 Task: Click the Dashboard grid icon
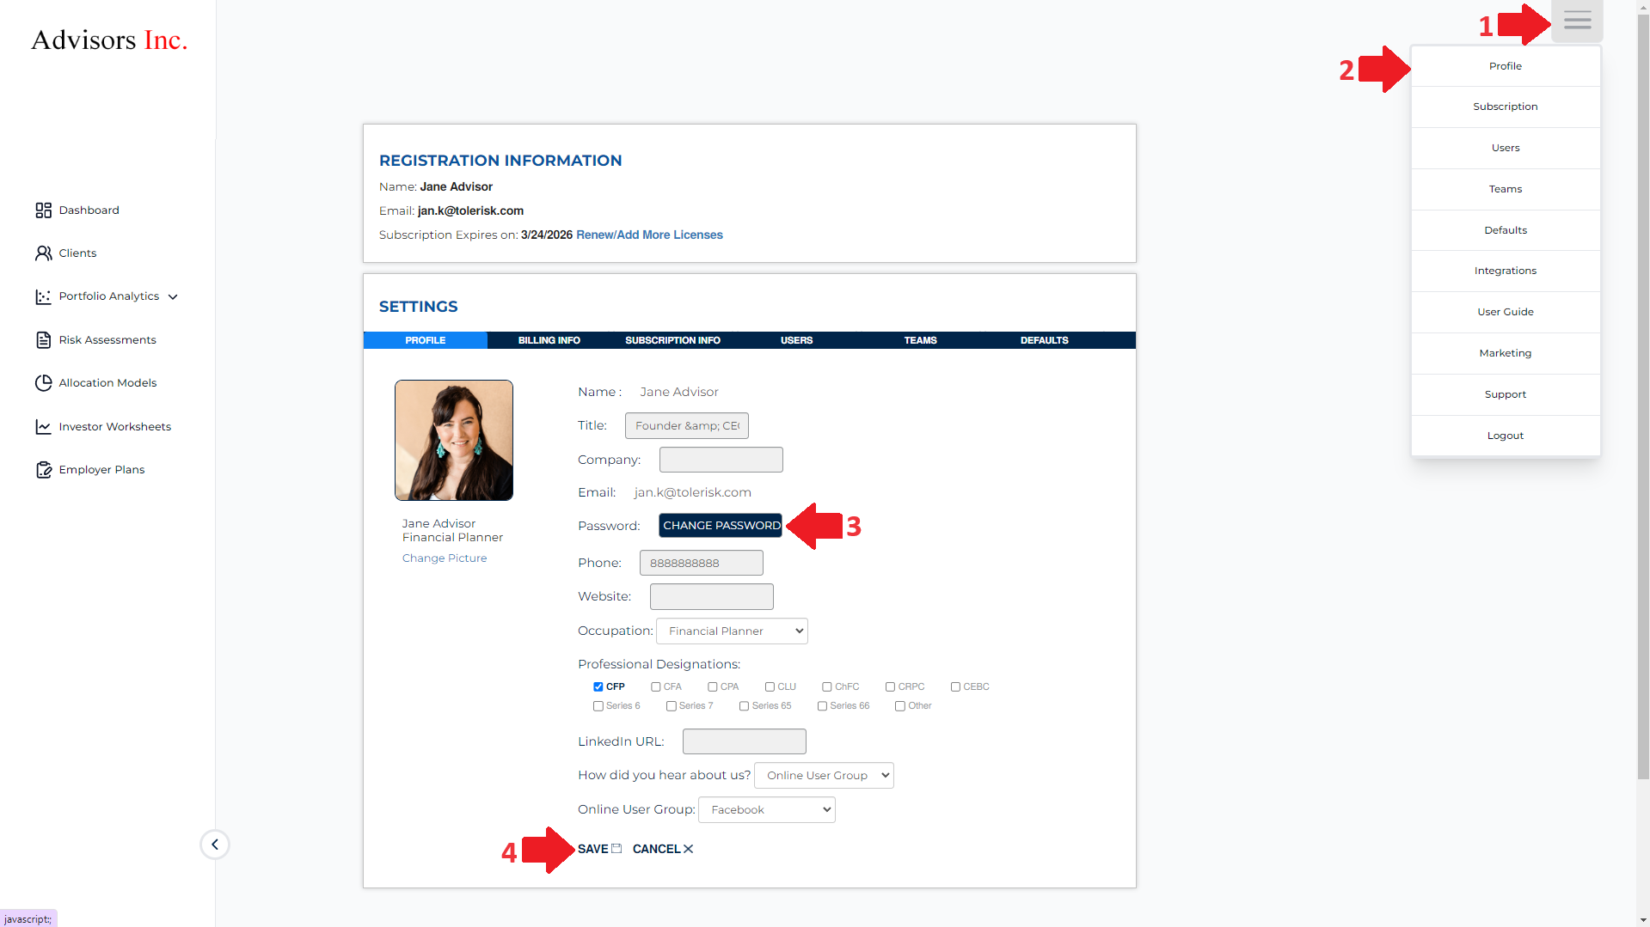coord(43,210)
